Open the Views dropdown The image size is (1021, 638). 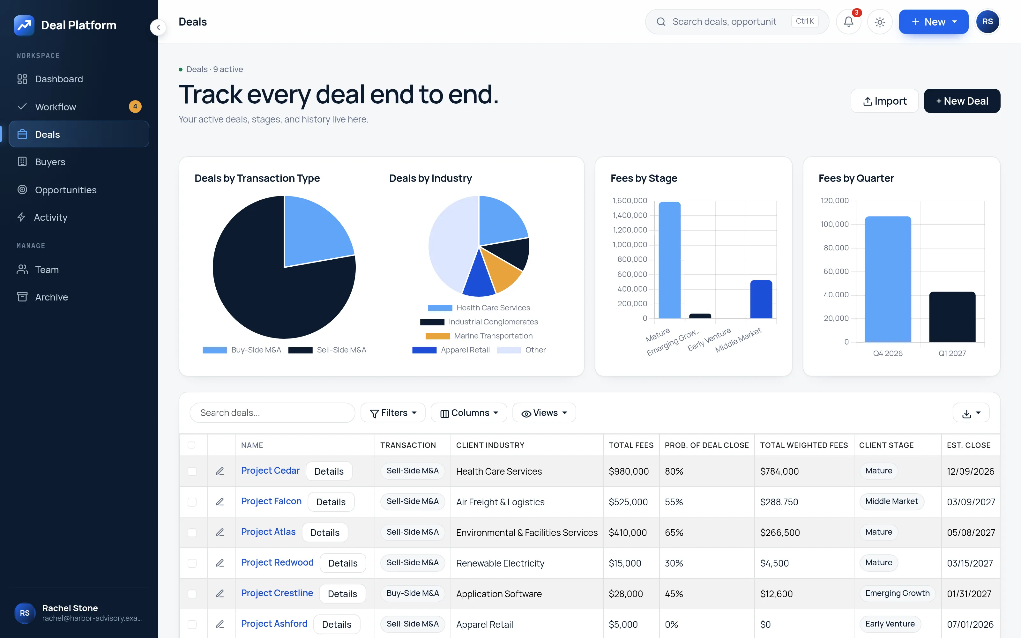[x=544, y=413]
